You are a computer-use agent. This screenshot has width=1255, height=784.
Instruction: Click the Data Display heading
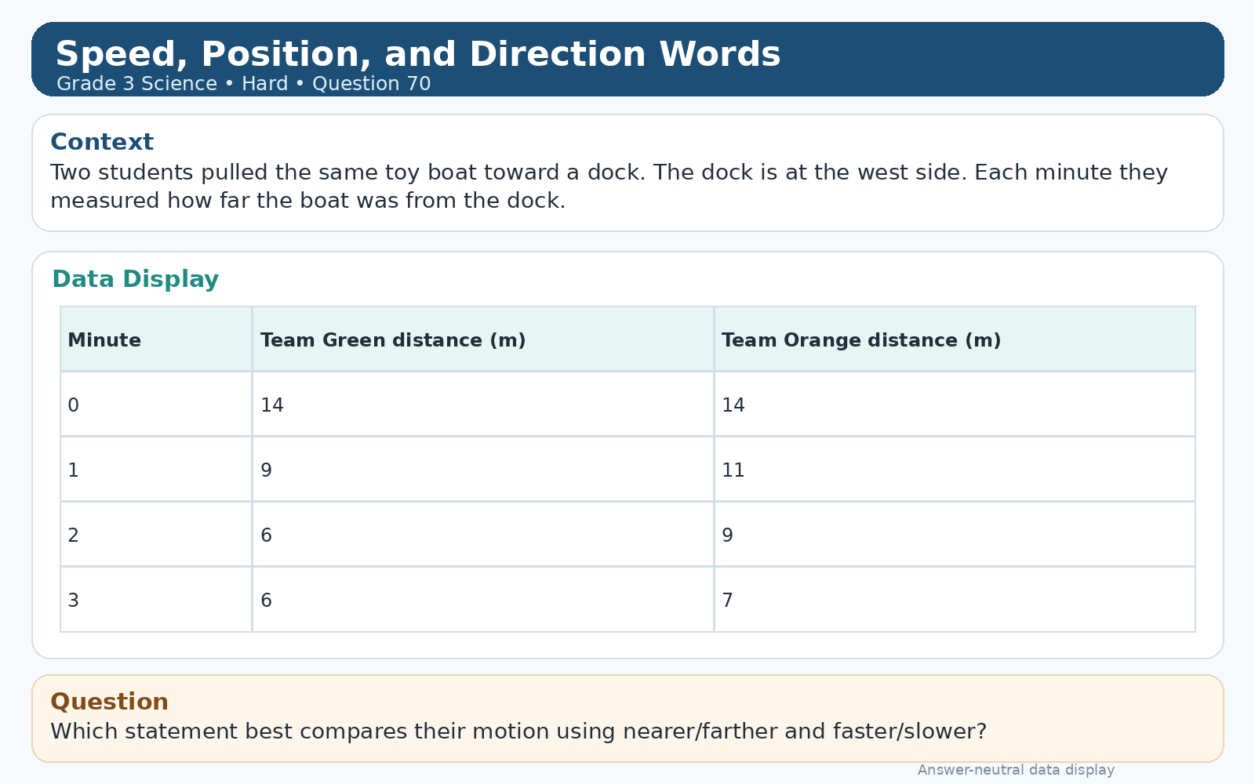(x=135, y=279)
